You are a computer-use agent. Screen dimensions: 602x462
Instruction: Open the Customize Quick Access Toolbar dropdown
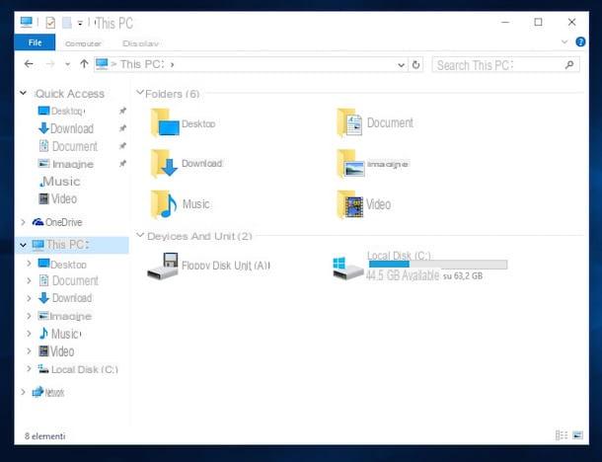click(x=80, y=24)
